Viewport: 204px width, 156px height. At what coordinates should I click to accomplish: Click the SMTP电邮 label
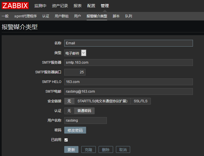(53, 91)
